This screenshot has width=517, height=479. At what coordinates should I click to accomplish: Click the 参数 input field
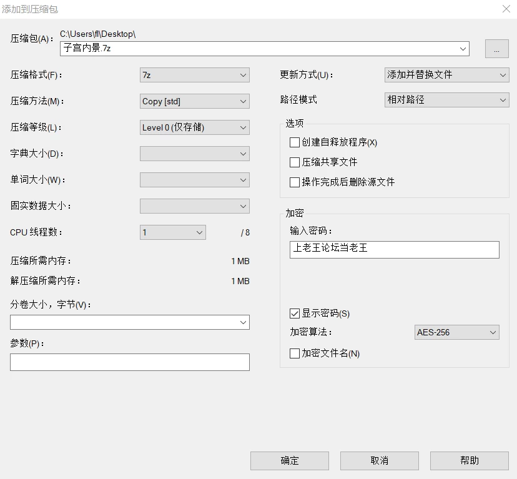pyautogui.click(x=130, y=362)
